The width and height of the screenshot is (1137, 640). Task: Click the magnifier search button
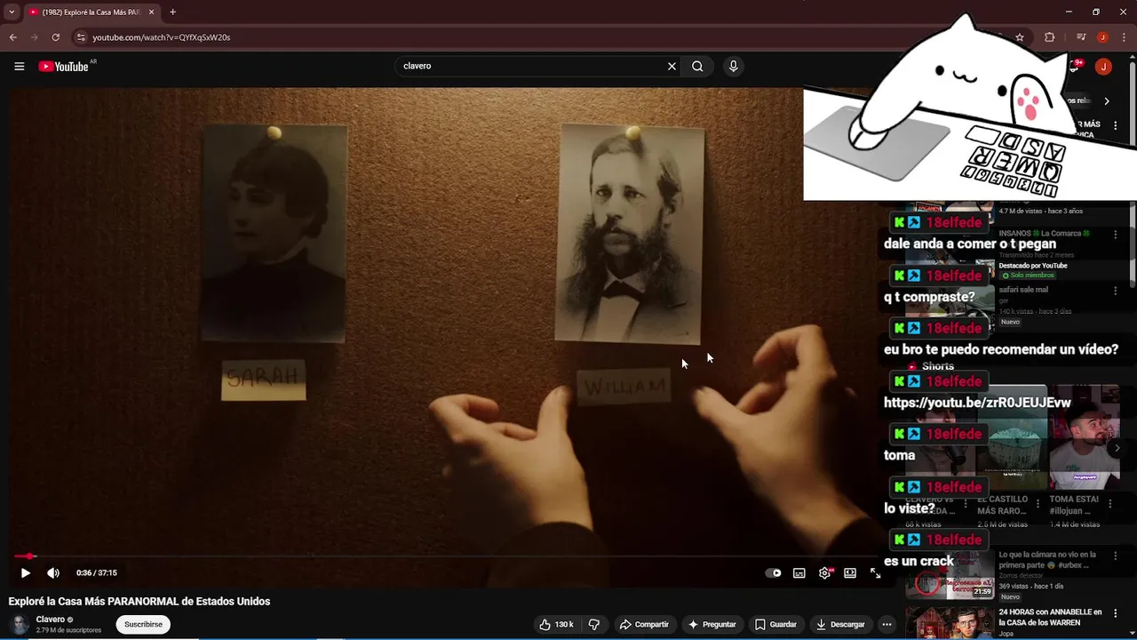click(697, 66)
